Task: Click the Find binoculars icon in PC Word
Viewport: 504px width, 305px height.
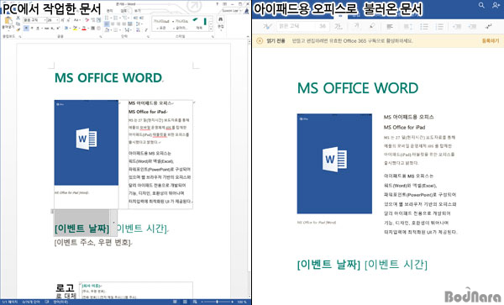Action: pyautogui.click(x=220, y=19)
